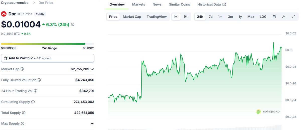Show Fully Diluted Valuation info icon
The width and height of the screenshot is (301, 130).
tap(39, 80)
